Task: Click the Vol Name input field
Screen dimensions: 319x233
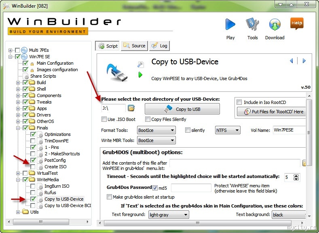Action: pos(289,130)
